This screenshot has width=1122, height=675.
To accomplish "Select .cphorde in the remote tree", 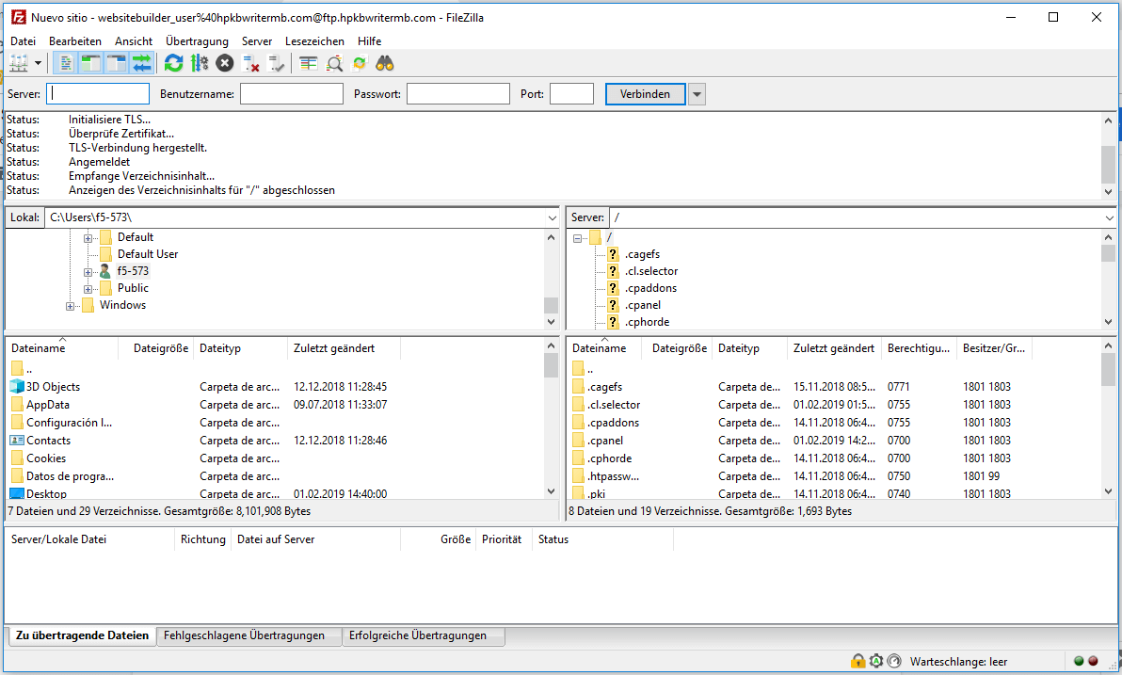I will 647,322.
